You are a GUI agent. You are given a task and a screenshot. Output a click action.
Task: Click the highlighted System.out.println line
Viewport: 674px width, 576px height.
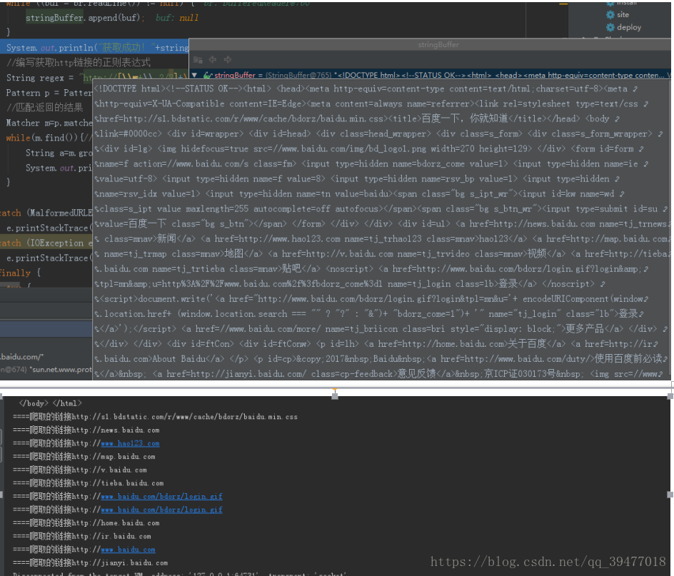(x=94, y=47)
